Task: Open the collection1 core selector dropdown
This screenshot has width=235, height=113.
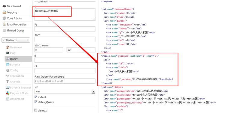Action: tap(16, 40)
